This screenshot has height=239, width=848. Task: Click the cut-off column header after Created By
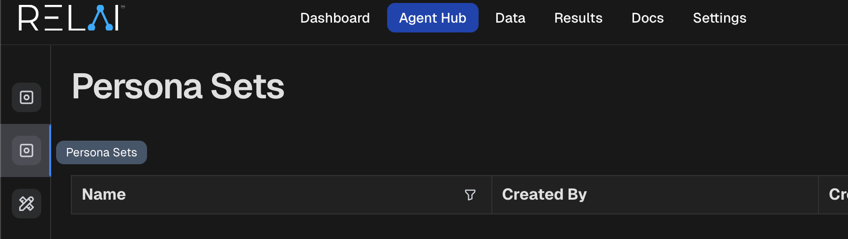click(x=838, y=195)
